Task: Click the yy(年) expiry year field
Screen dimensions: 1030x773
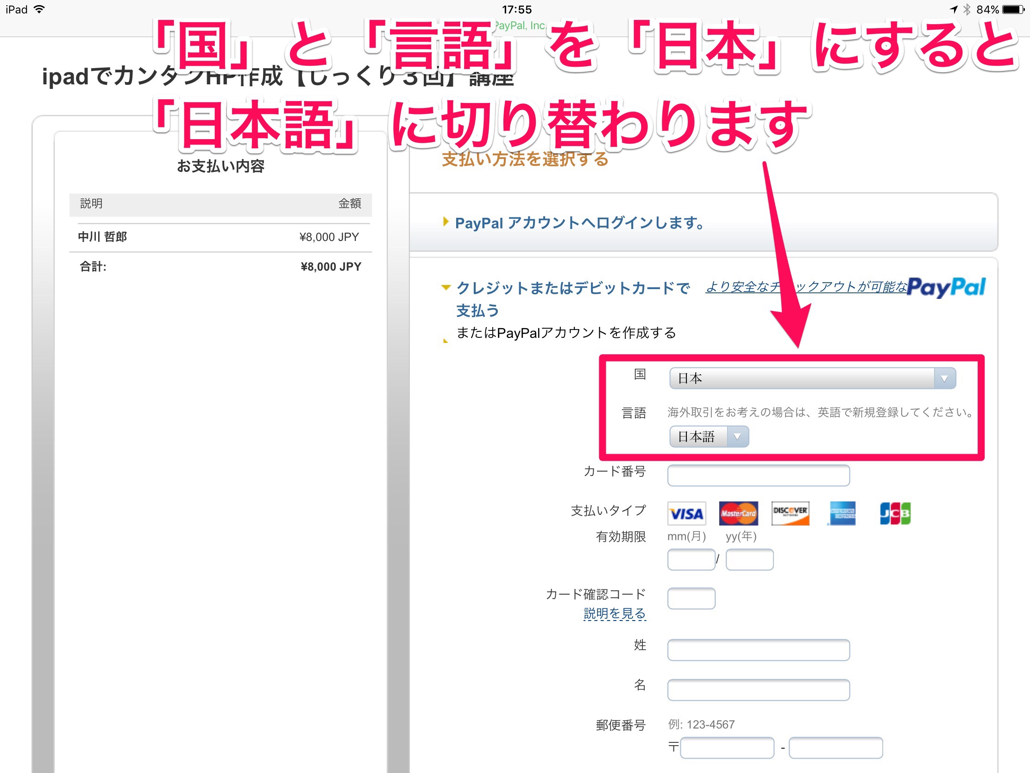Action: (750, 560)
